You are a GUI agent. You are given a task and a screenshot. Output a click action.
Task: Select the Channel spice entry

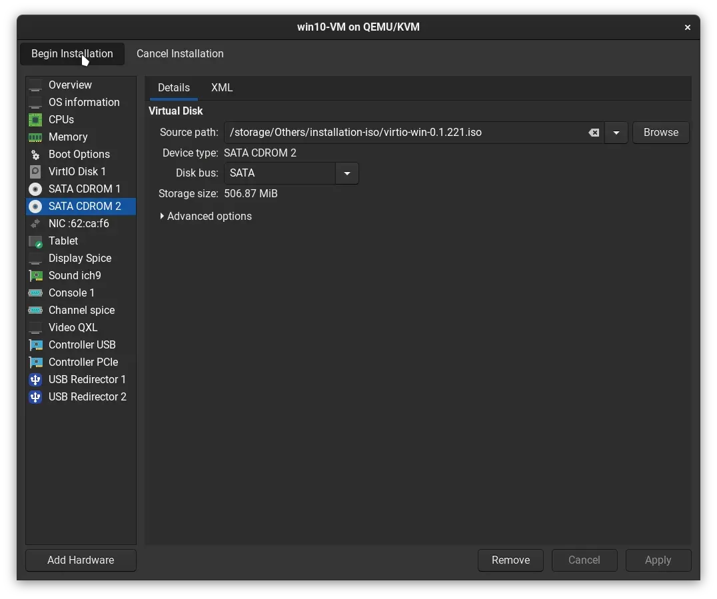81,310
